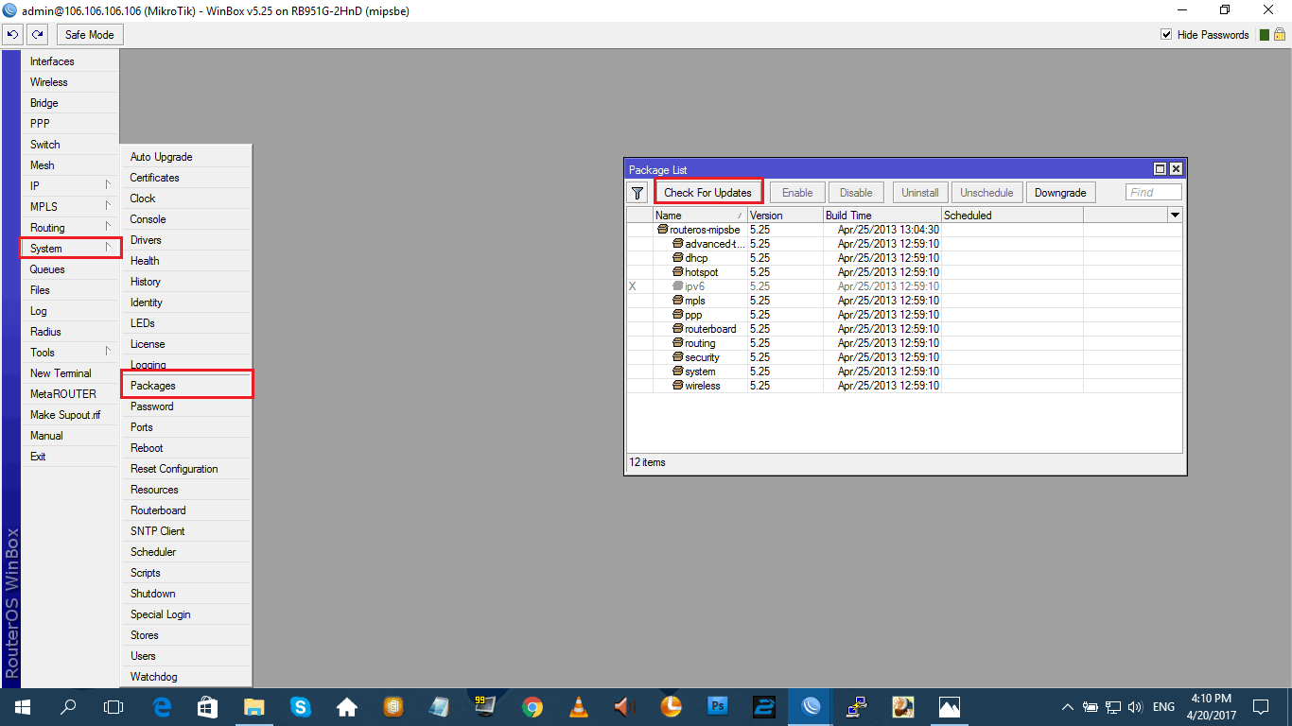Select the routerboard package icon
Screen dimensions: 1292x726
(677, 329)
